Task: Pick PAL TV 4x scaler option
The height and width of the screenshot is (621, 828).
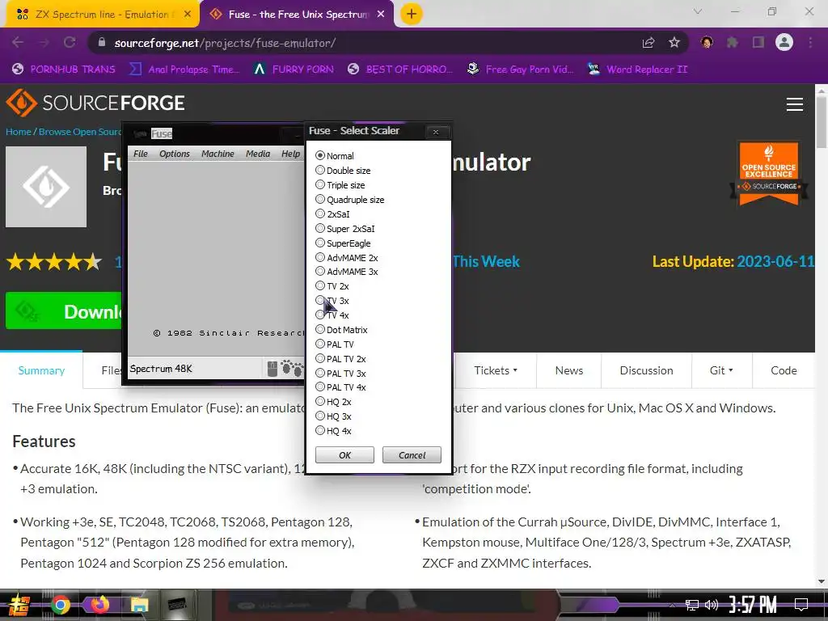Action: [x=320, y=387]
